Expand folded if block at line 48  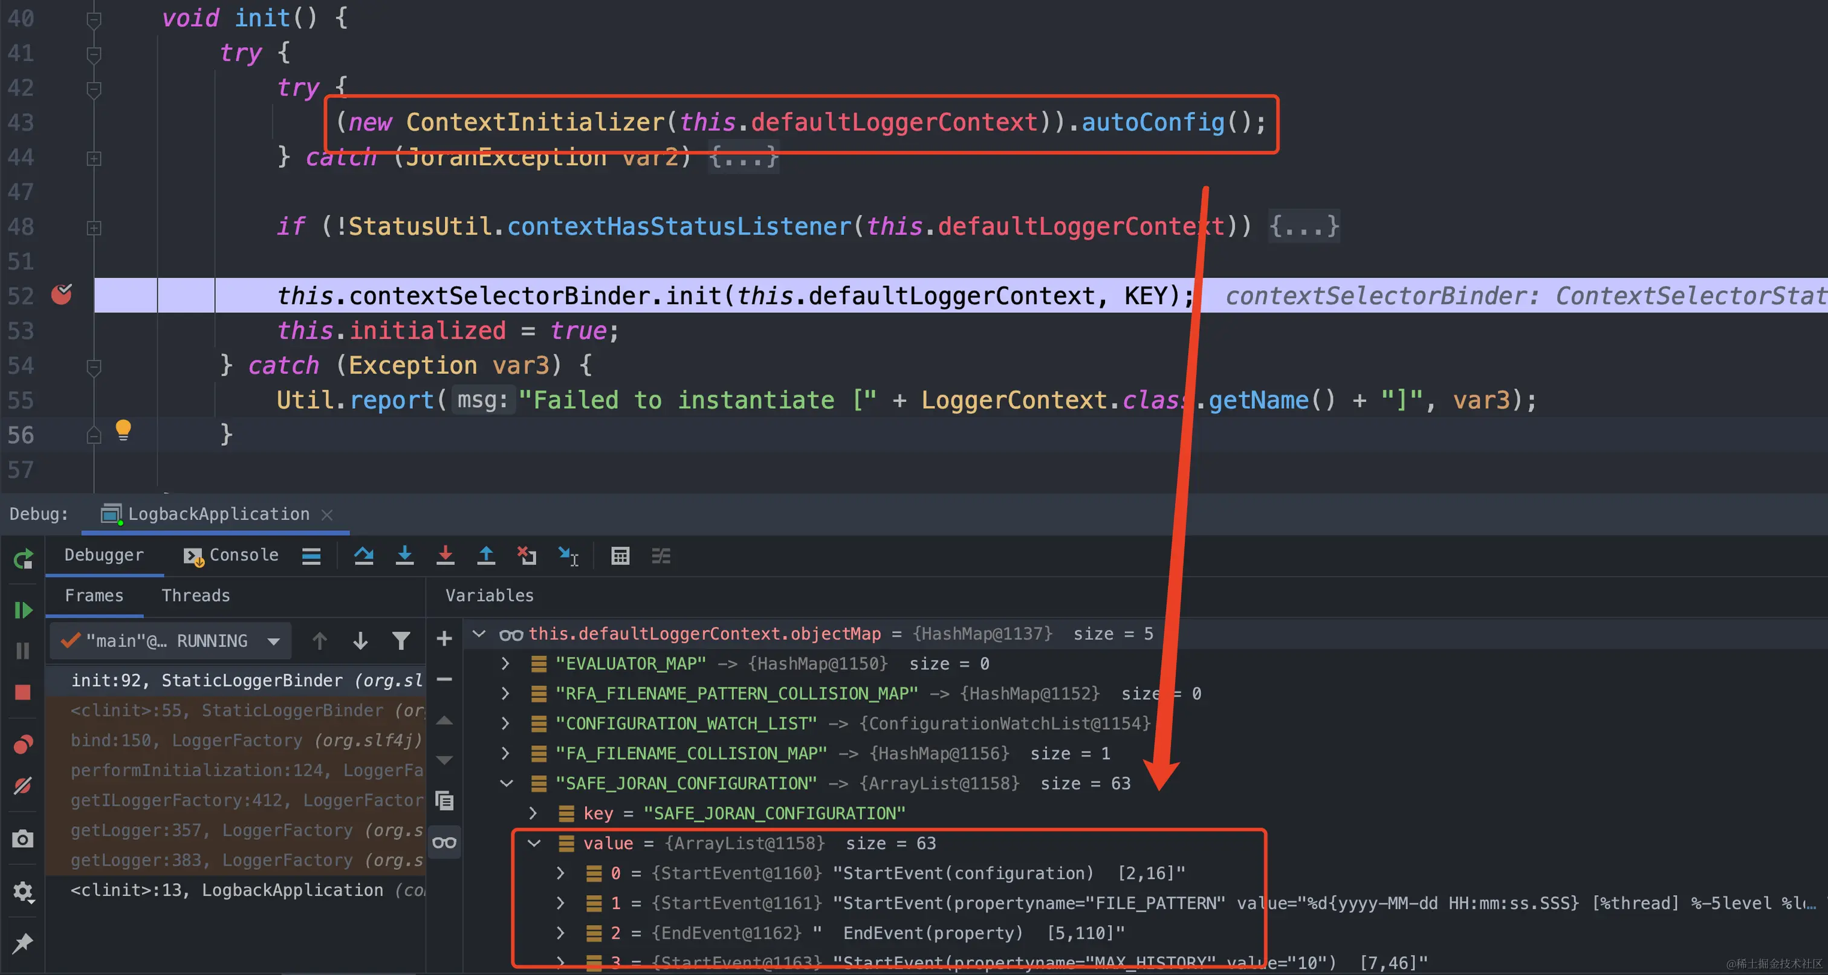tap(94, 228)
